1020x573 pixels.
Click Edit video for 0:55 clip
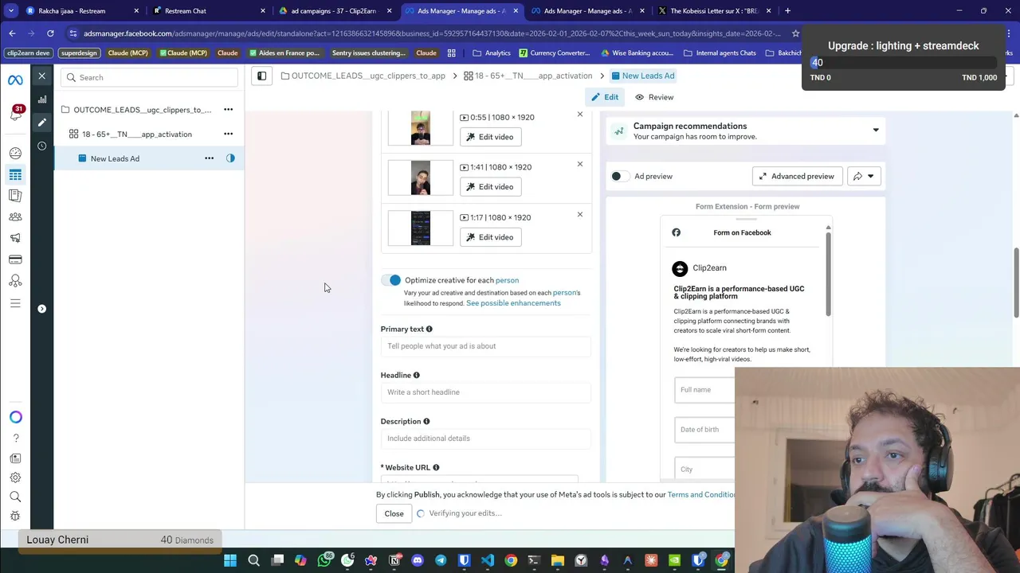click(490, 137)
